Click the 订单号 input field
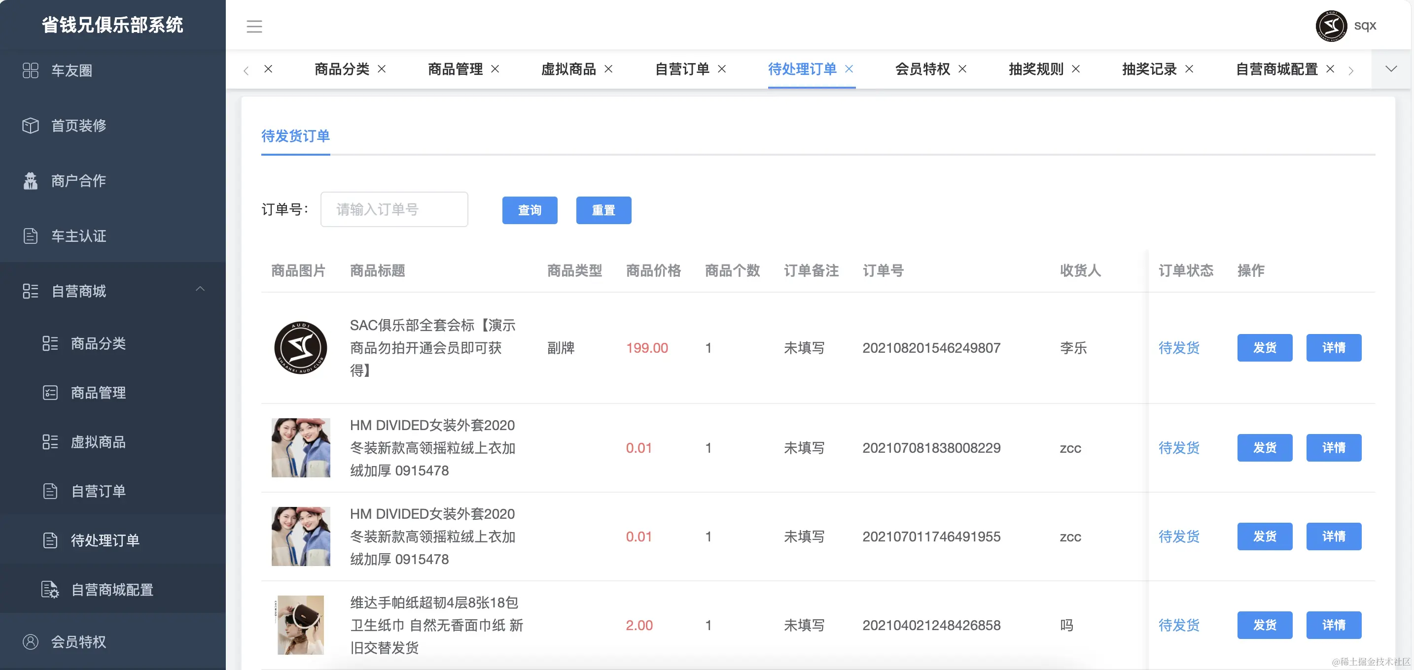This screenshot has height=670, width=1414. click(394, 209)
